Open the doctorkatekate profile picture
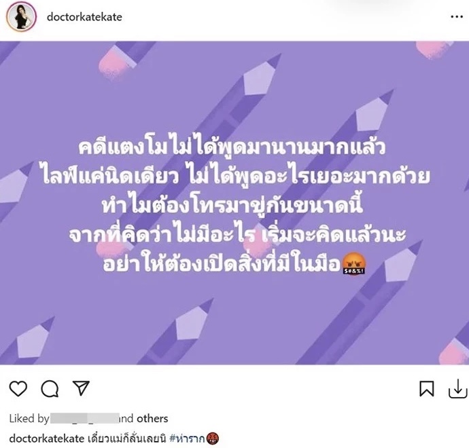Image resolution: width=469 pixels, height=448 pixels. [x=22, y=17]
